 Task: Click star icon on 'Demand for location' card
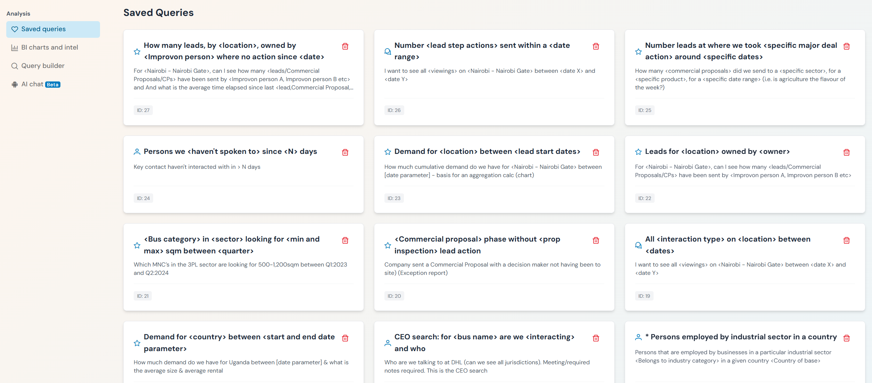388,152
